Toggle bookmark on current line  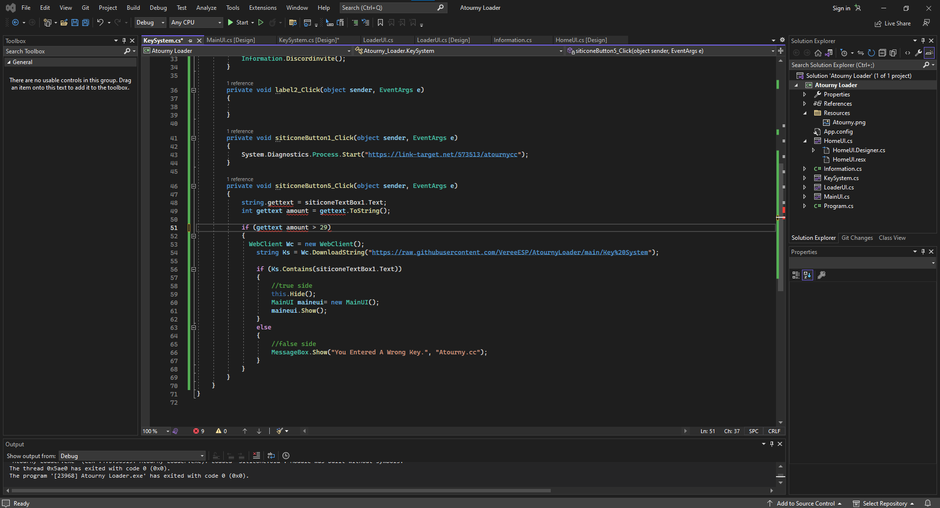pos(380,23)
